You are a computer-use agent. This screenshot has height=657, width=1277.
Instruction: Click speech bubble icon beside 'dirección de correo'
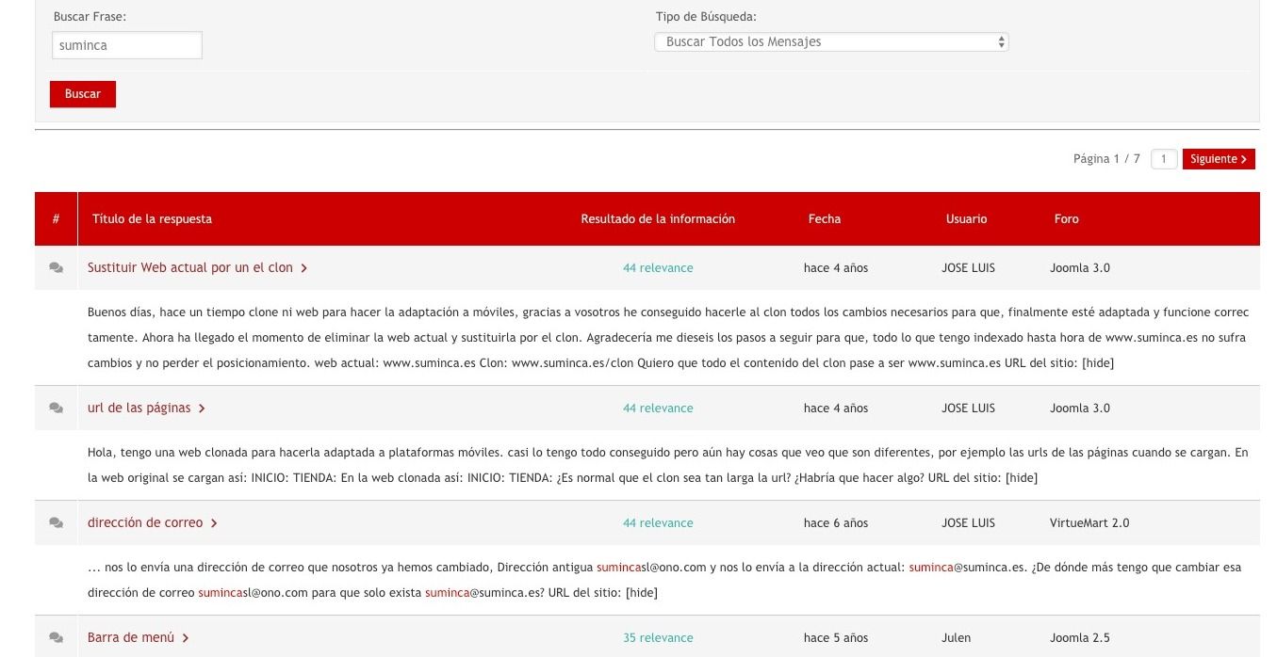(x=57, y=523)
